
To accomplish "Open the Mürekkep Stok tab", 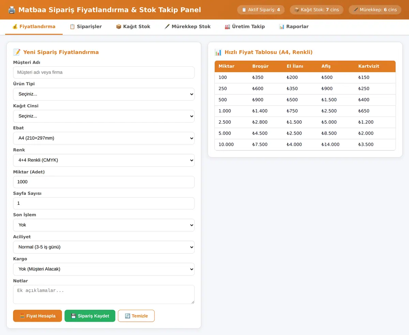I will coord(187,27).
